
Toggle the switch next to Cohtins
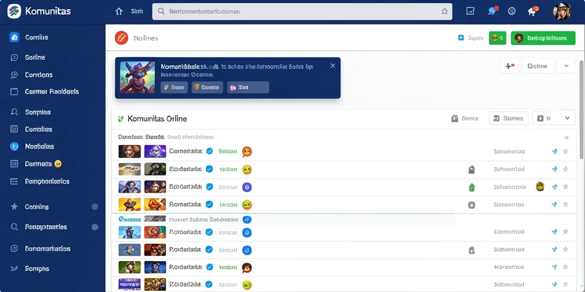(x=95, y=206)
